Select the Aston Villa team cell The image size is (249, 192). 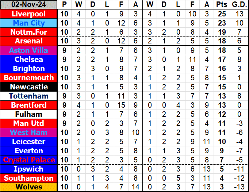pyautogui.click(x=29, y=50)
